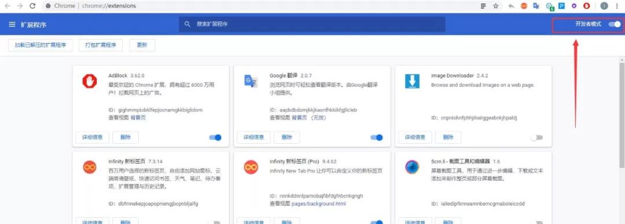Click the gray reply-arrow extension icon
The image size is (625, 224).
click(512, 6)
